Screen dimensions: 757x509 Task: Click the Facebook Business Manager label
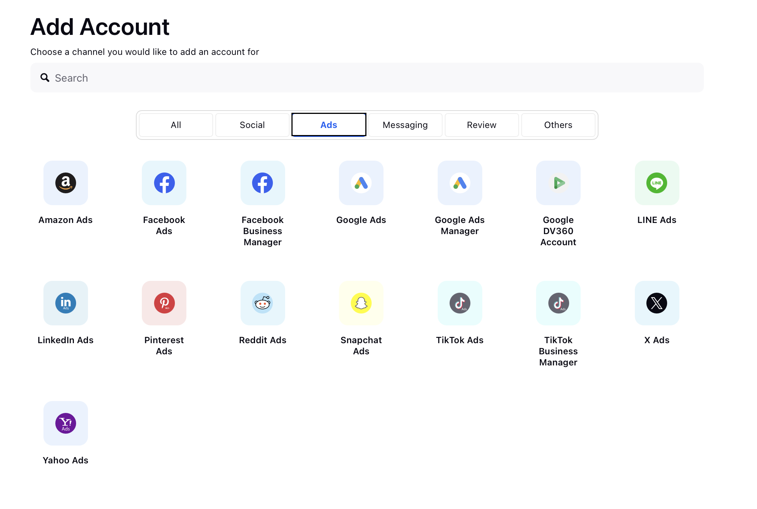click(263, 231)
